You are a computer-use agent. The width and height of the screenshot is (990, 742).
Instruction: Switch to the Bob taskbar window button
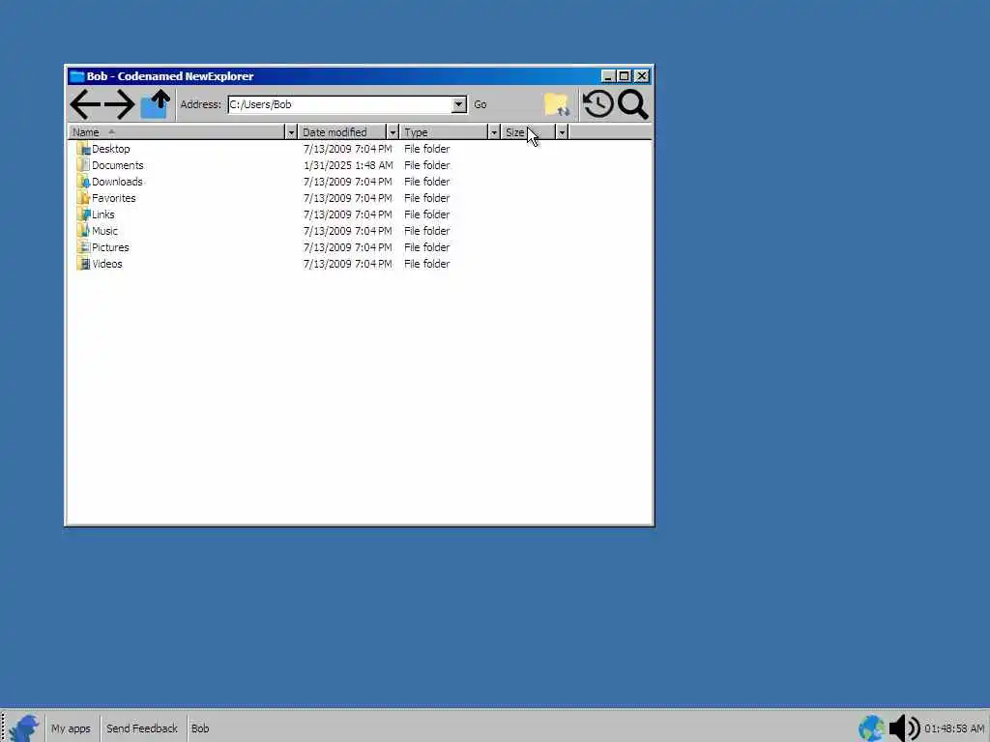tap(200, 728)
